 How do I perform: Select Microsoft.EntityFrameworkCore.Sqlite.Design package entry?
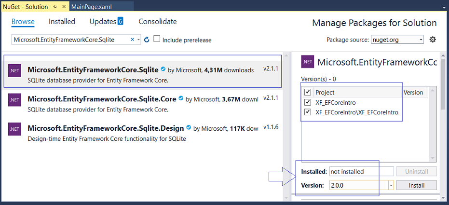[x=143, y=133]
